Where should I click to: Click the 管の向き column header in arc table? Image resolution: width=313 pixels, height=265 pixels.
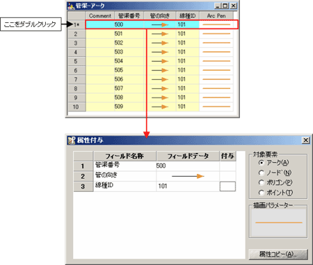(x=160, y=16)
